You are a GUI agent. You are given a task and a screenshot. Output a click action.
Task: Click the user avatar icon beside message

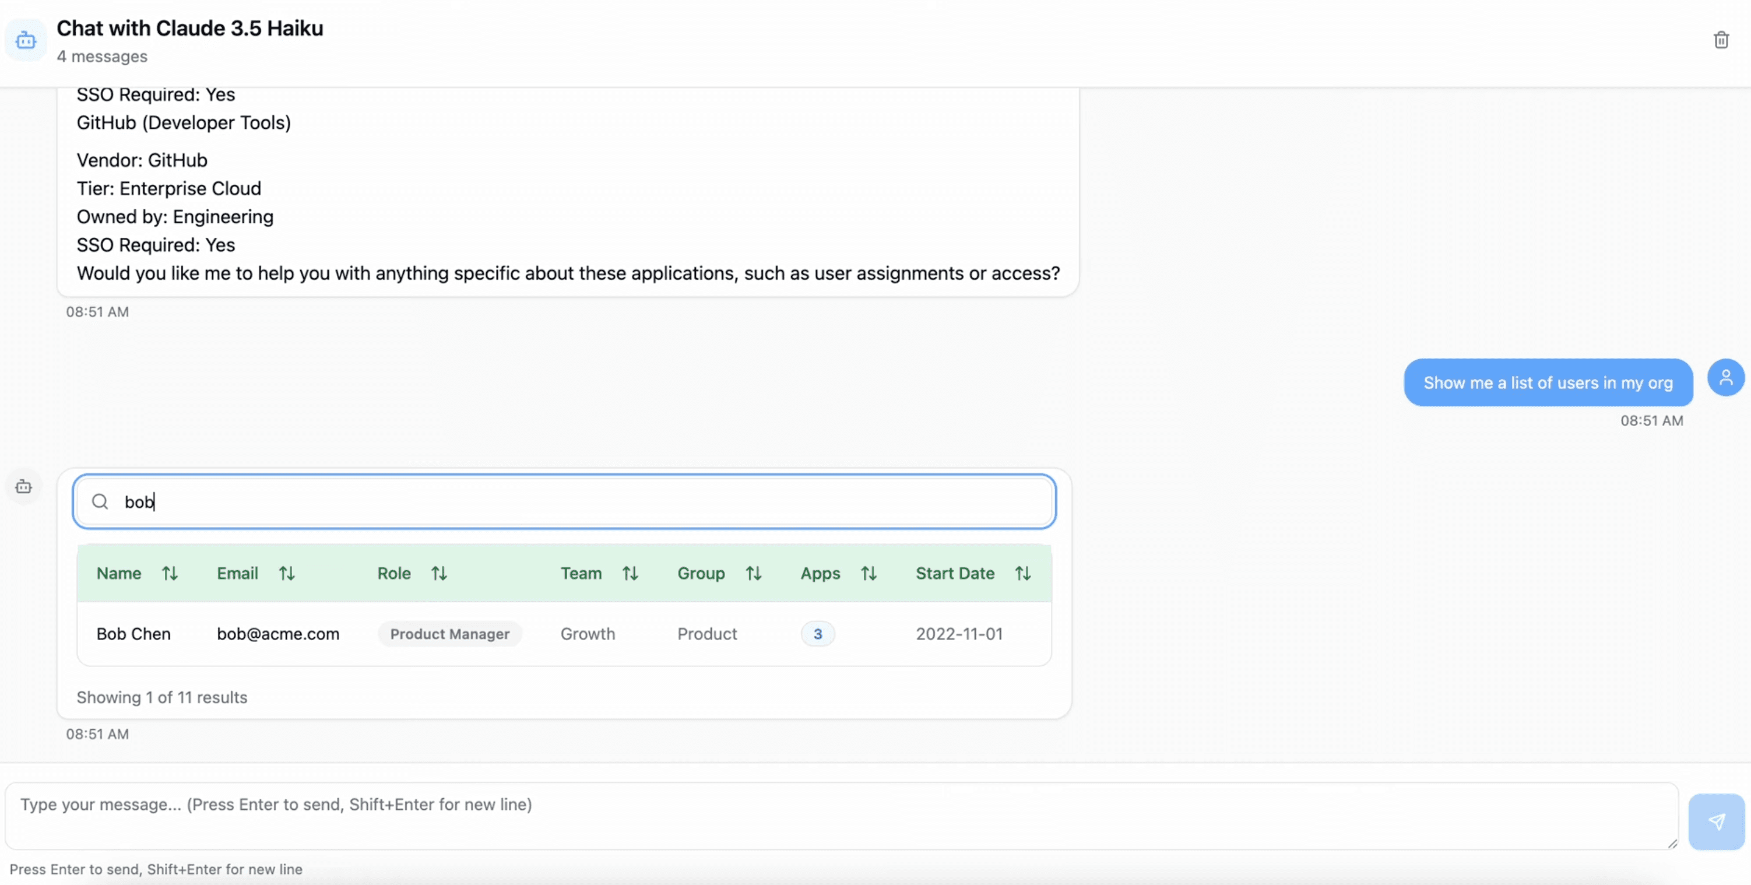pos(1725,378)
